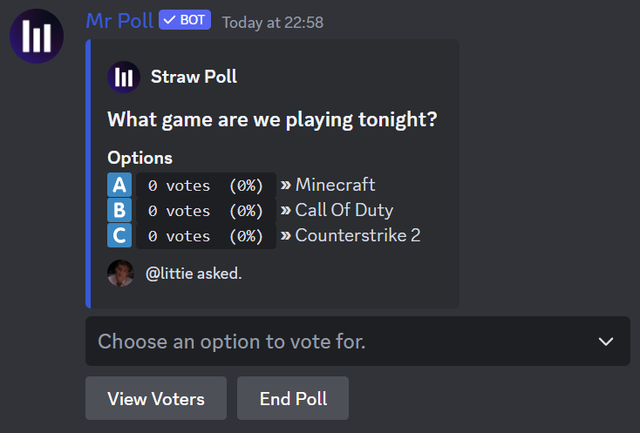
Task: Click the chevron arrow on the vote selector
Action: click(606, 342)
